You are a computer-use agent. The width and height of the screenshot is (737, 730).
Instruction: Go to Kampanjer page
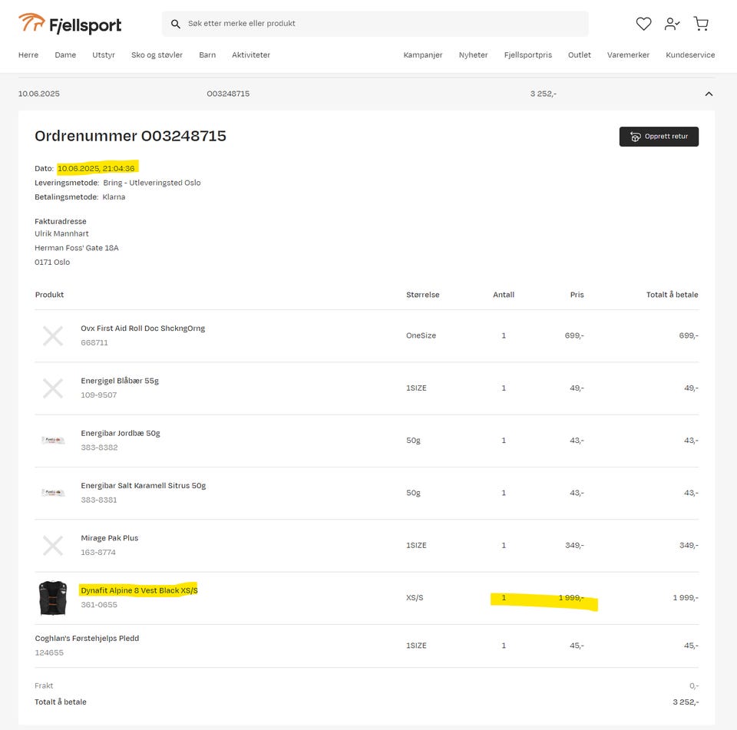click(x=423, y=55)
